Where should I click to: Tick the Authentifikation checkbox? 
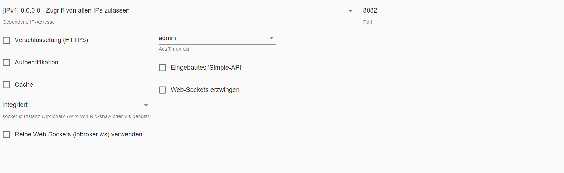click(x=7, y=63)
